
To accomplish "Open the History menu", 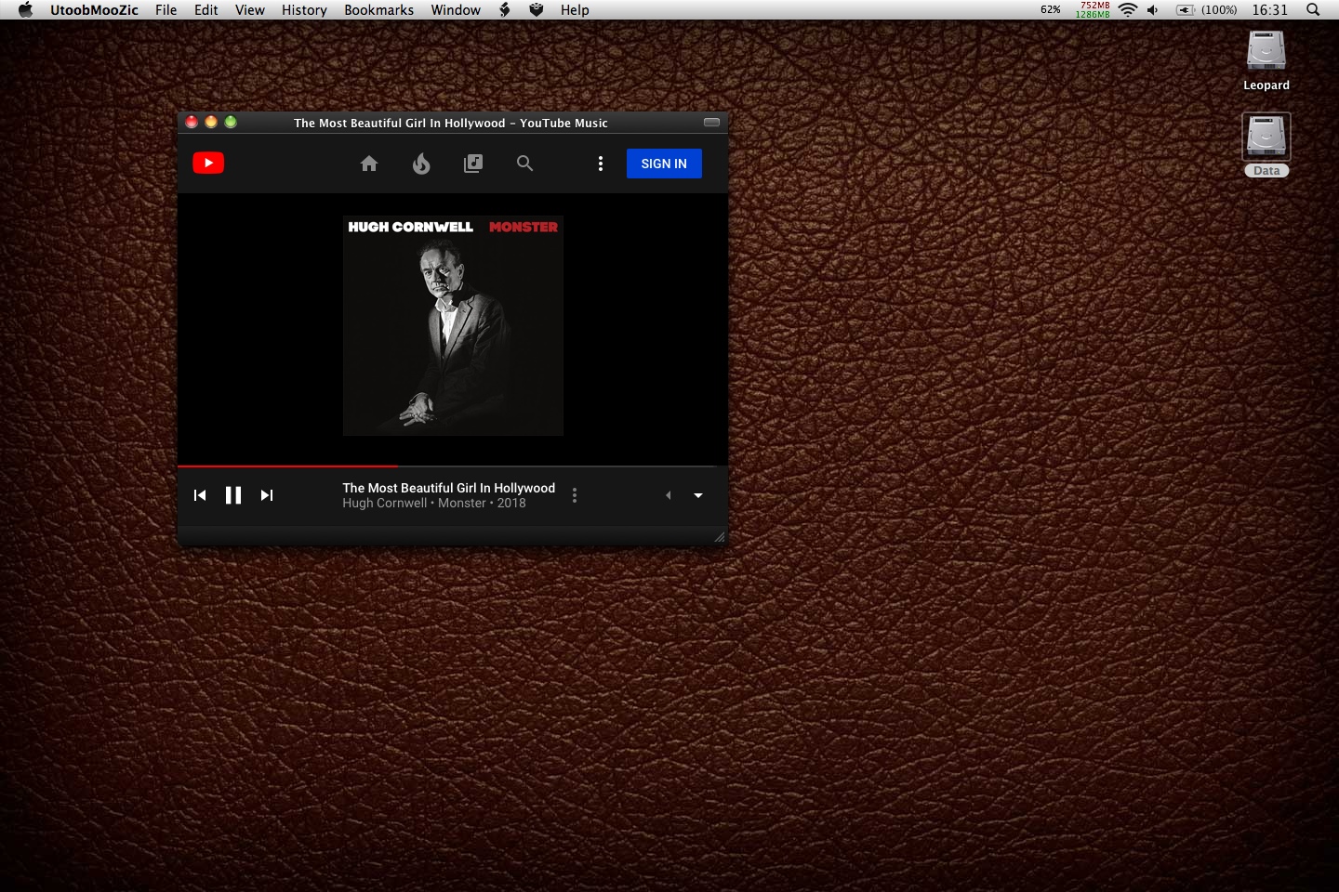I will point(304,9).
